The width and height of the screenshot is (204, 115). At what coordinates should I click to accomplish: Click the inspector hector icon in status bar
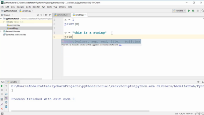[199, 114]
